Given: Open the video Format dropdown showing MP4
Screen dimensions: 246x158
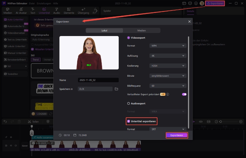Looking at the screenshot, I should 168,46.
